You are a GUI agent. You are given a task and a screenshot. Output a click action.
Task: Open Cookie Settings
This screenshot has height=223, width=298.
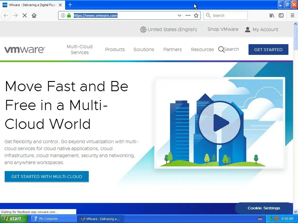pyautogui.click(x=264, y=208)
